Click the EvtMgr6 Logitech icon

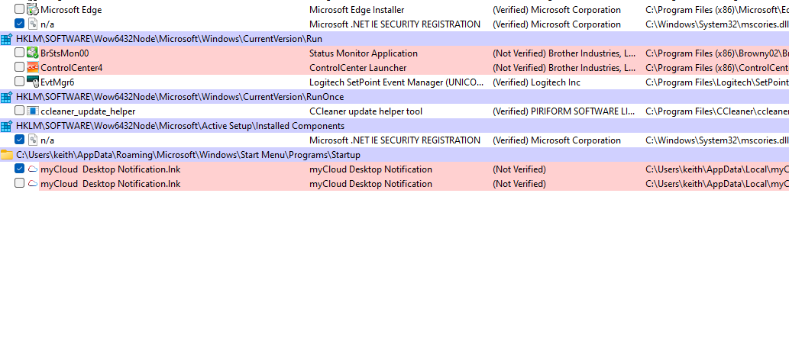point(33,82)
